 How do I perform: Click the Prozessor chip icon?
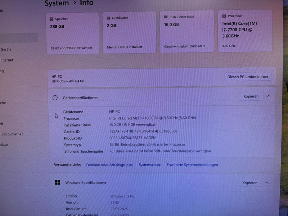(224, 16)
